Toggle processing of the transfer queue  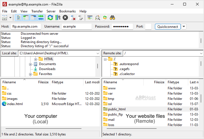tap(58, 18)
